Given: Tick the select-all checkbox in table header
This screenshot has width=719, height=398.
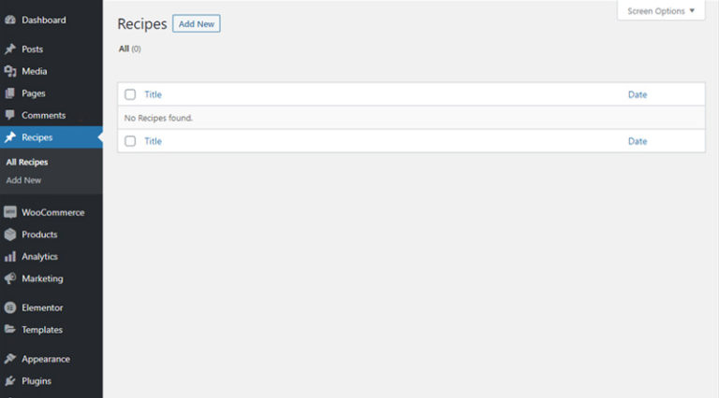Looking at the screenshot, I should (130, 94).
